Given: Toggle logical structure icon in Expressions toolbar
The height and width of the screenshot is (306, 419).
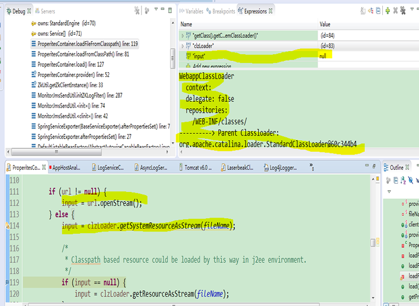Looking at the screenshot, I should point(371,10).
